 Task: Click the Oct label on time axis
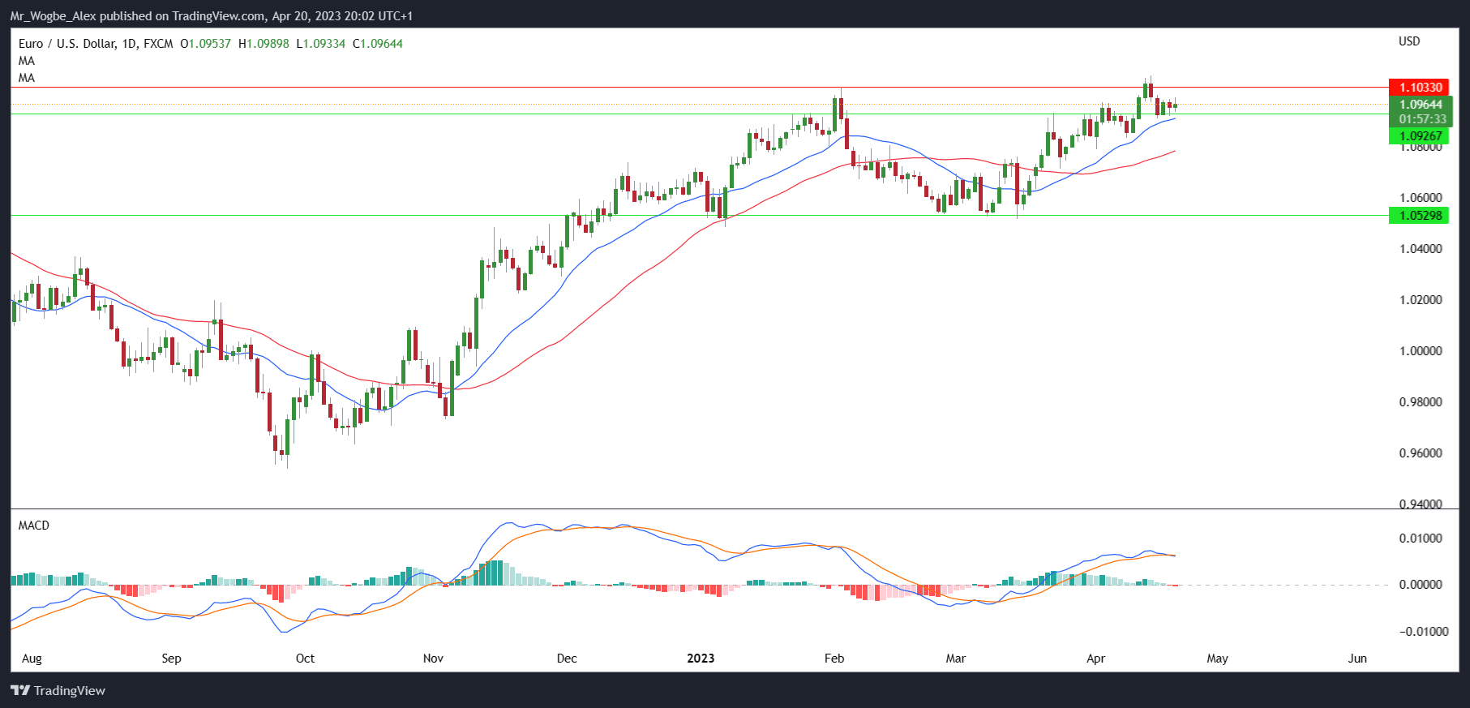pyautogui.click(x=305, y=659)
